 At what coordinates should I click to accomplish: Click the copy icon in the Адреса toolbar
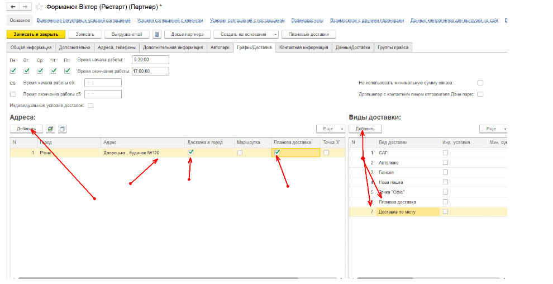(x=63, y=129)
